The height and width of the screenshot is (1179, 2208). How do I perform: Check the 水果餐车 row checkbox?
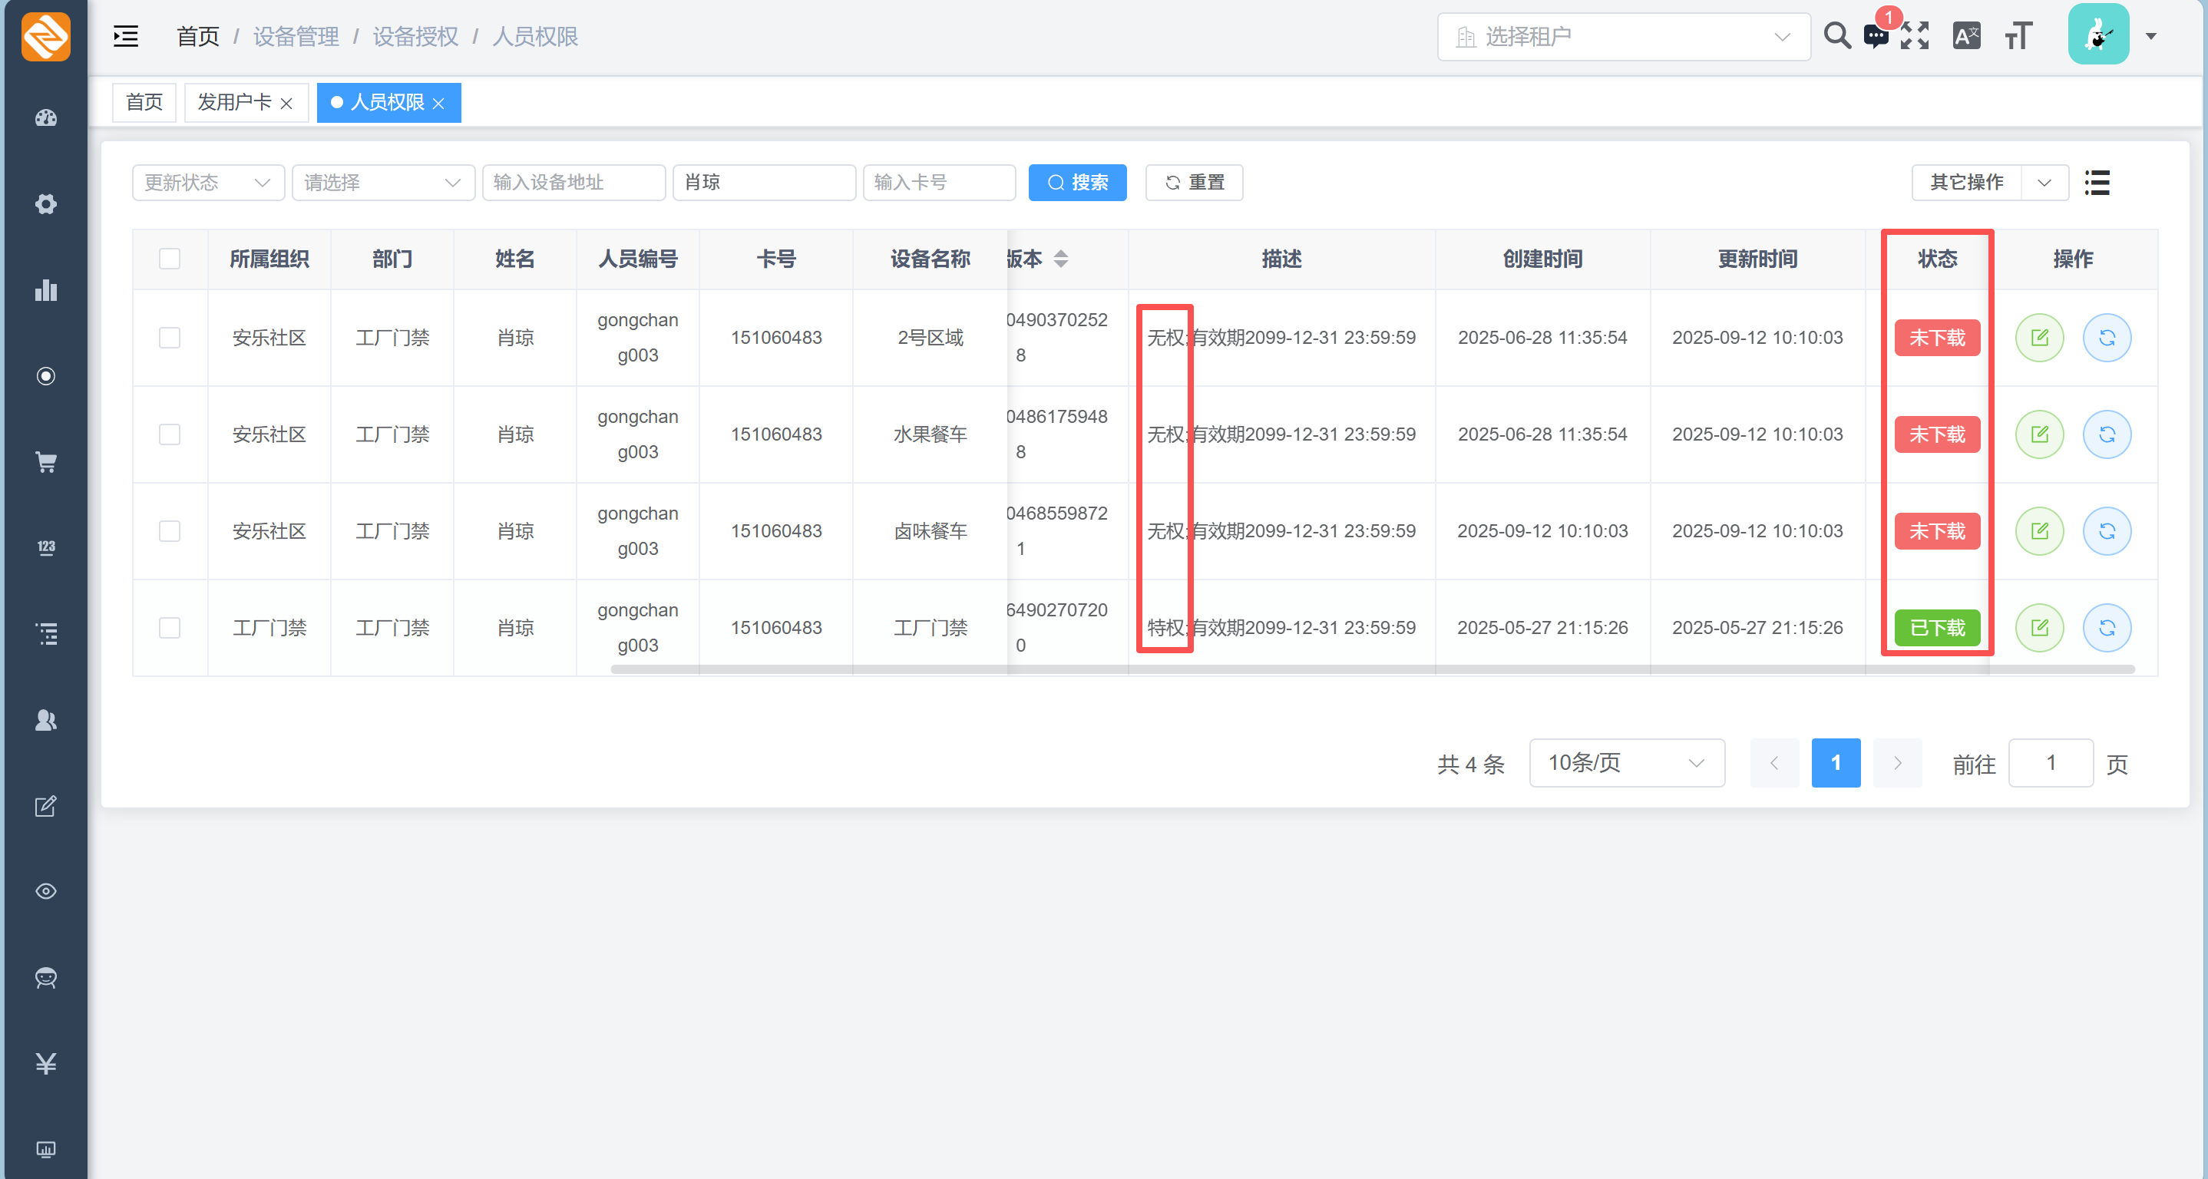[170, 434]
